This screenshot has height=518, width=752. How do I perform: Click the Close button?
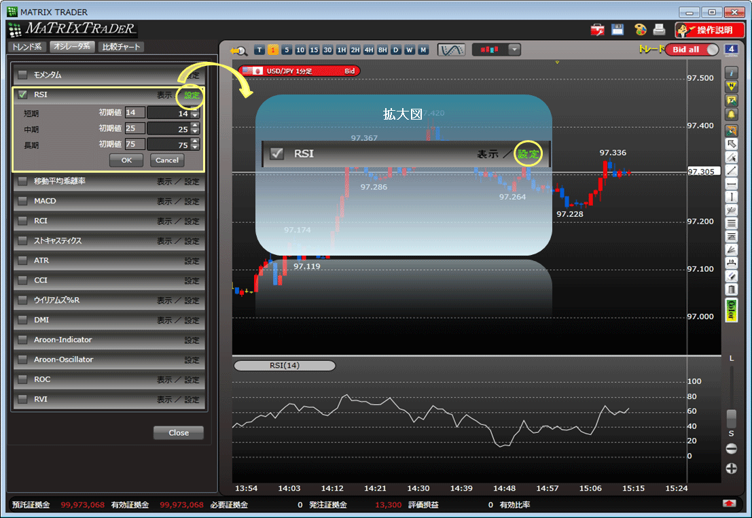(x=179, y=432)
